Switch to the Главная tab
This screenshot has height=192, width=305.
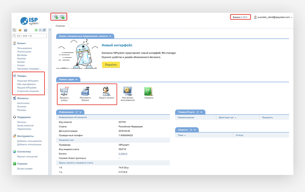click(59, 26)
